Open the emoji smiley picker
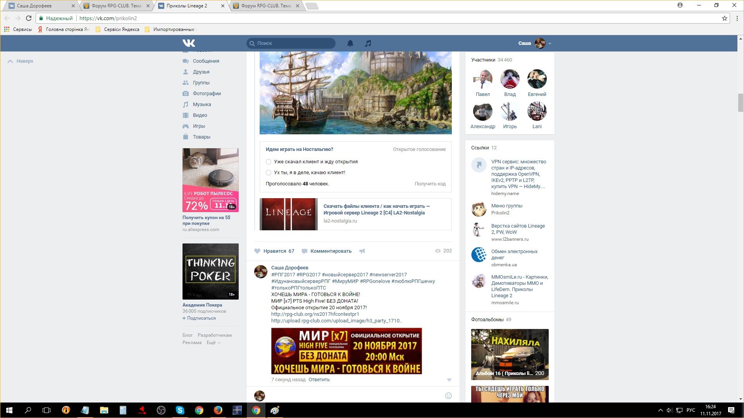The width and height of the screenshot is (744, 418). (x=448, y=396)
